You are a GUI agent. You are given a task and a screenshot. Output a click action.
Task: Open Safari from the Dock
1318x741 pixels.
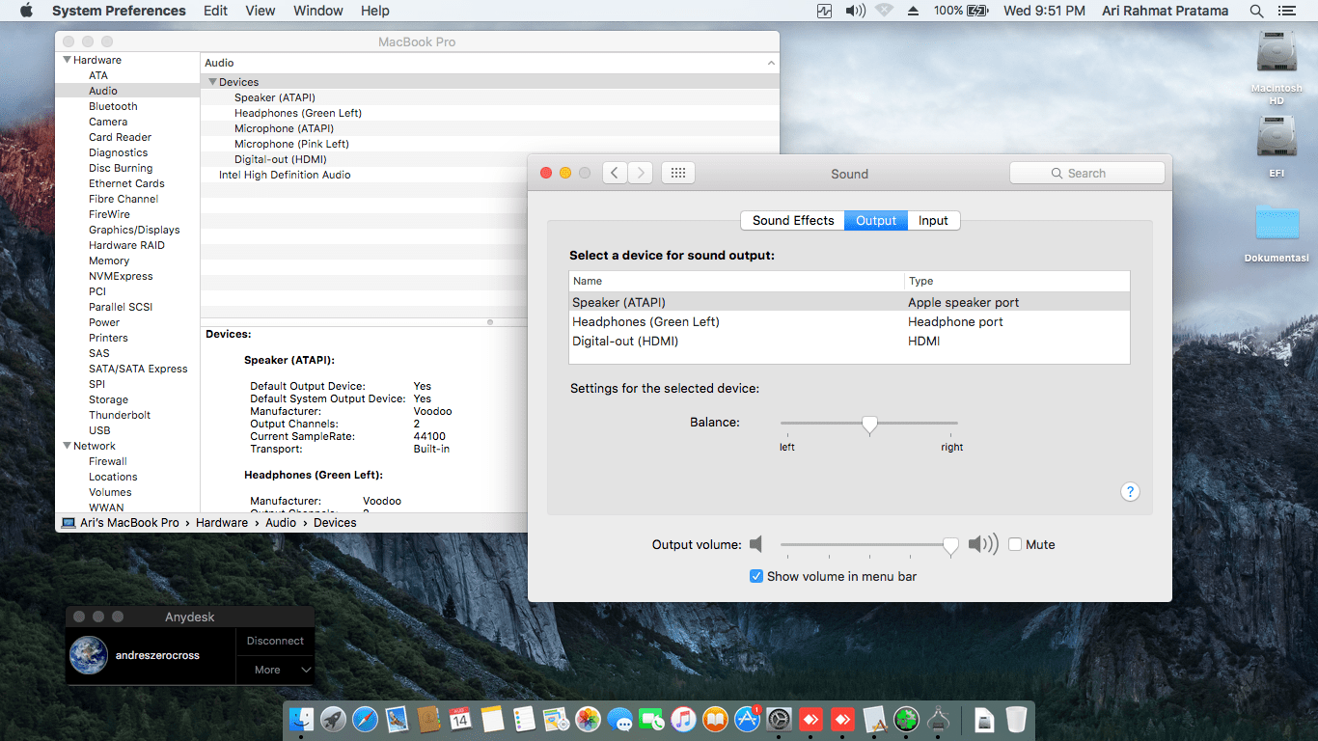click(365, 719)
